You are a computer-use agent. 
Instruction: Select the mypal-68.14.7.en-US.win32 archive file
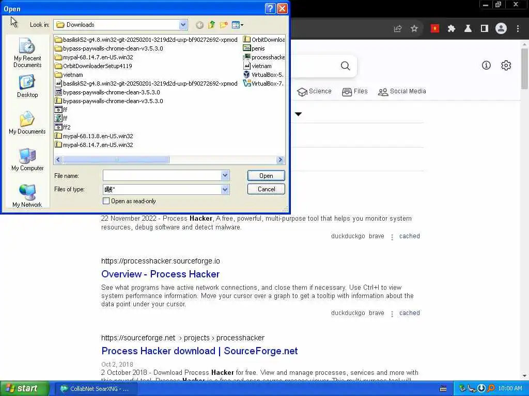pos(94,145)
